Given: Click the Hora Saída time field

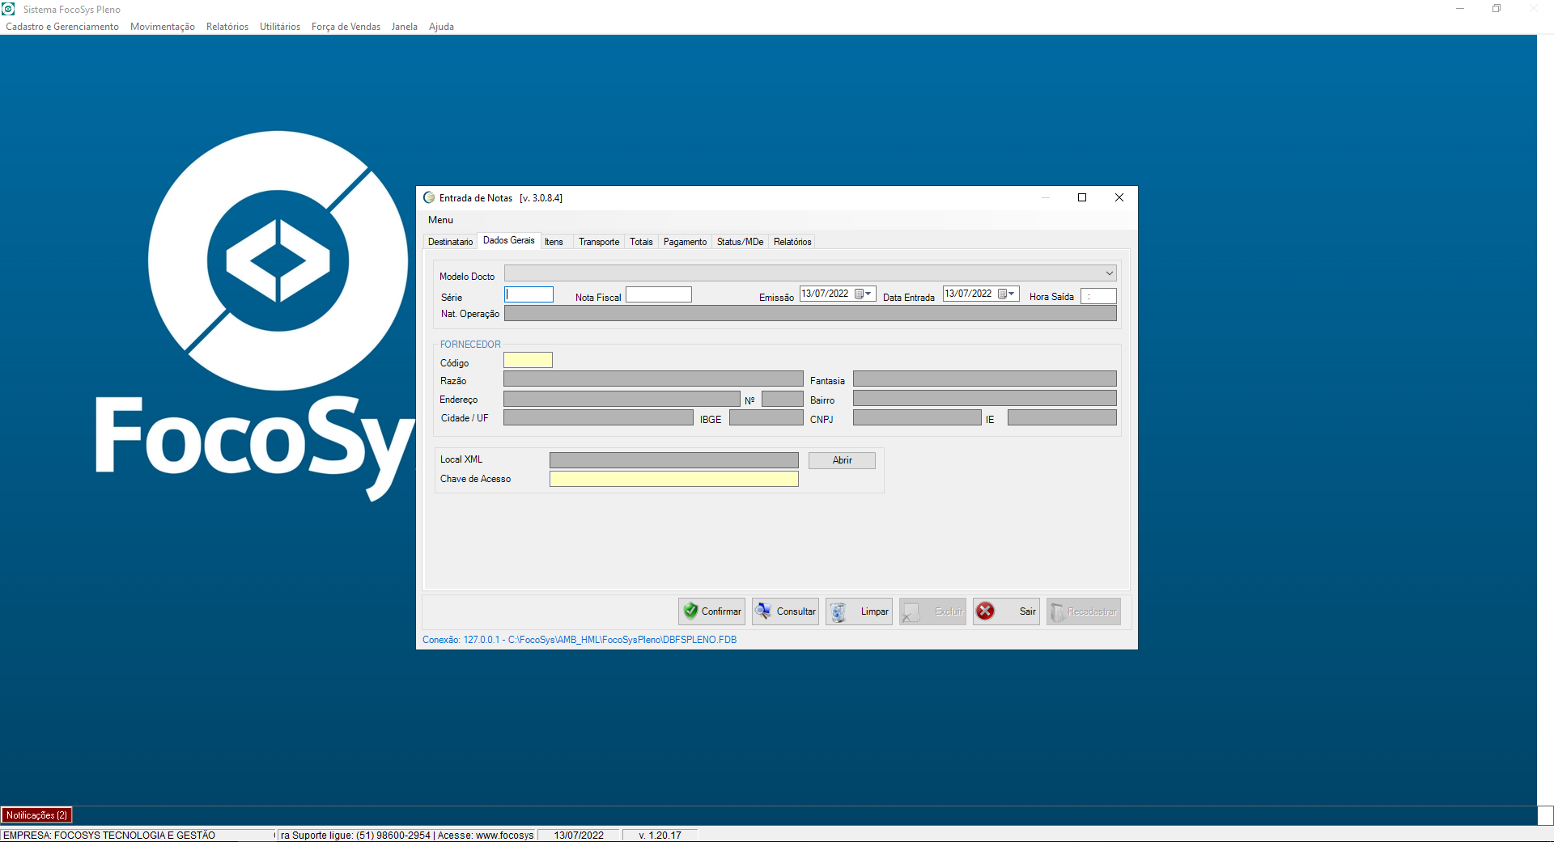Looking at the screenshot, I should tap(1098, 296).
